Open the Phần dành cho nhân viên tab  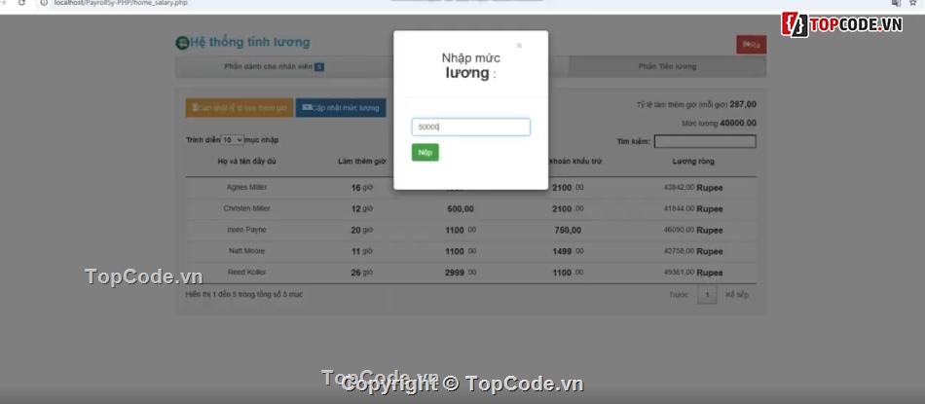tap(274, 66)
